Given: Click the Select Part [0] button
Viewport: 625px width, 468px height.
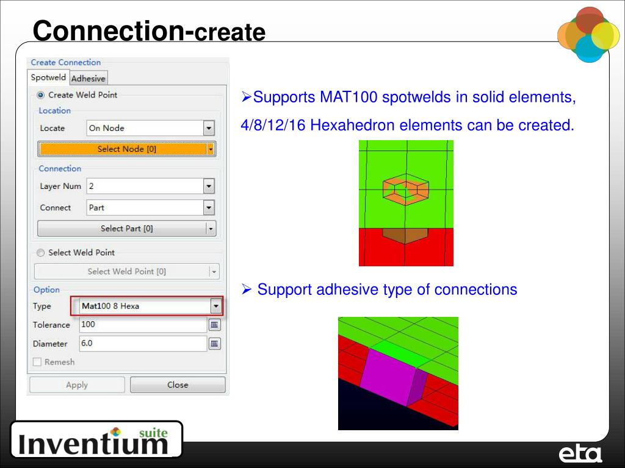Looking at the screenshot, I should pos(122,229).
